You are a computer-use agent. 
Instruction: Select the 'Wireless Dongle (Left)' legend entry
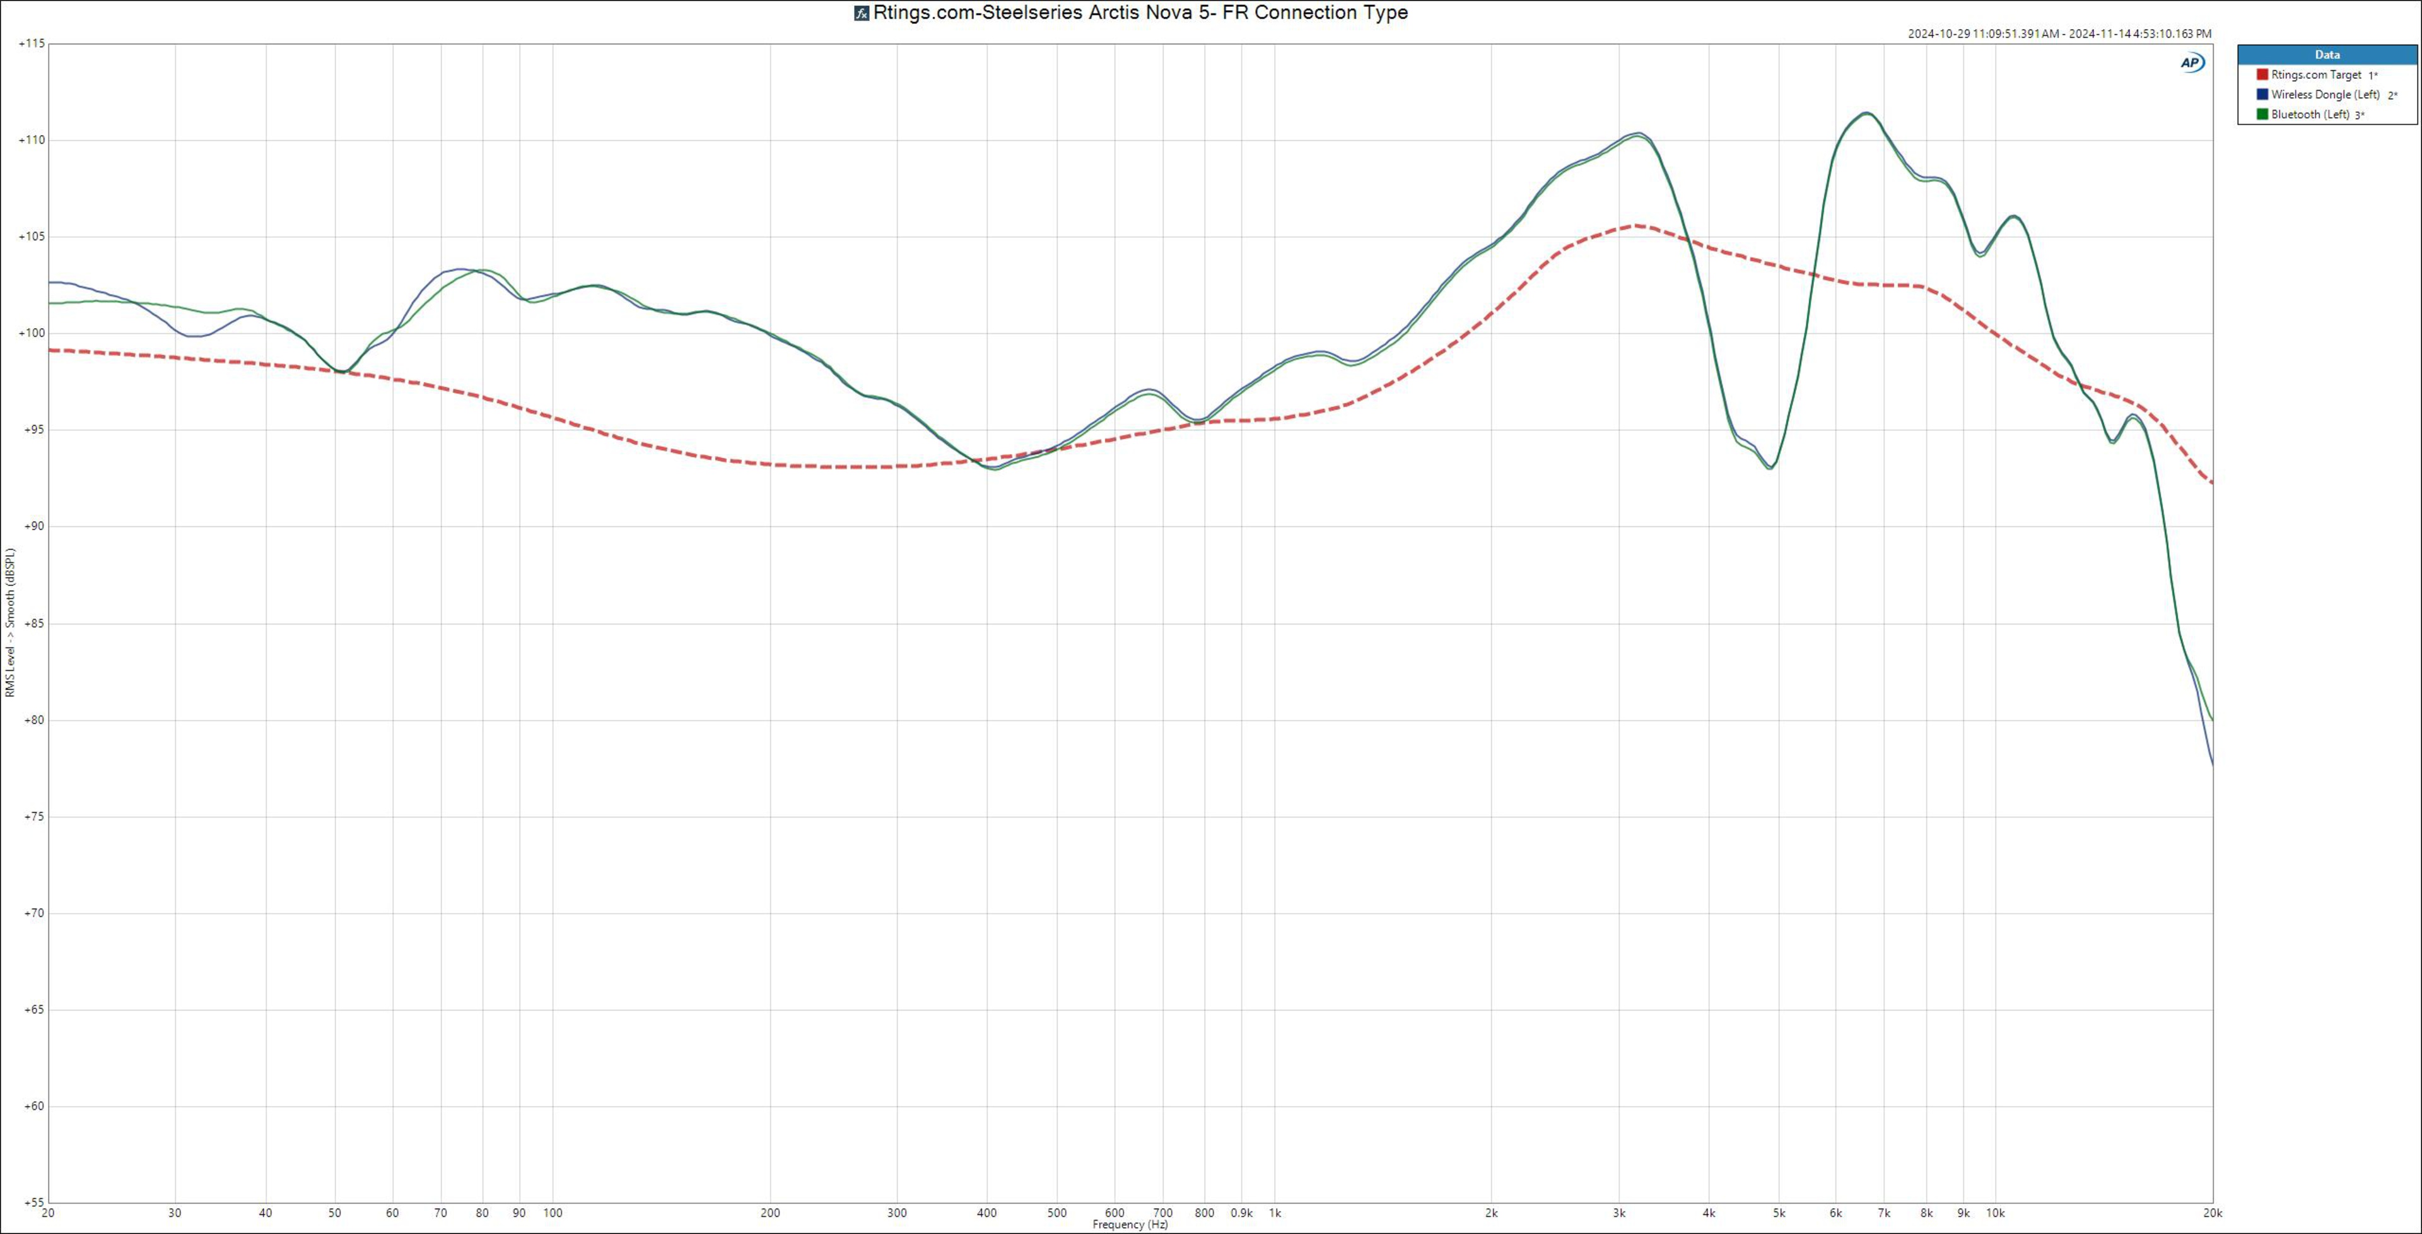(2325, 94)
